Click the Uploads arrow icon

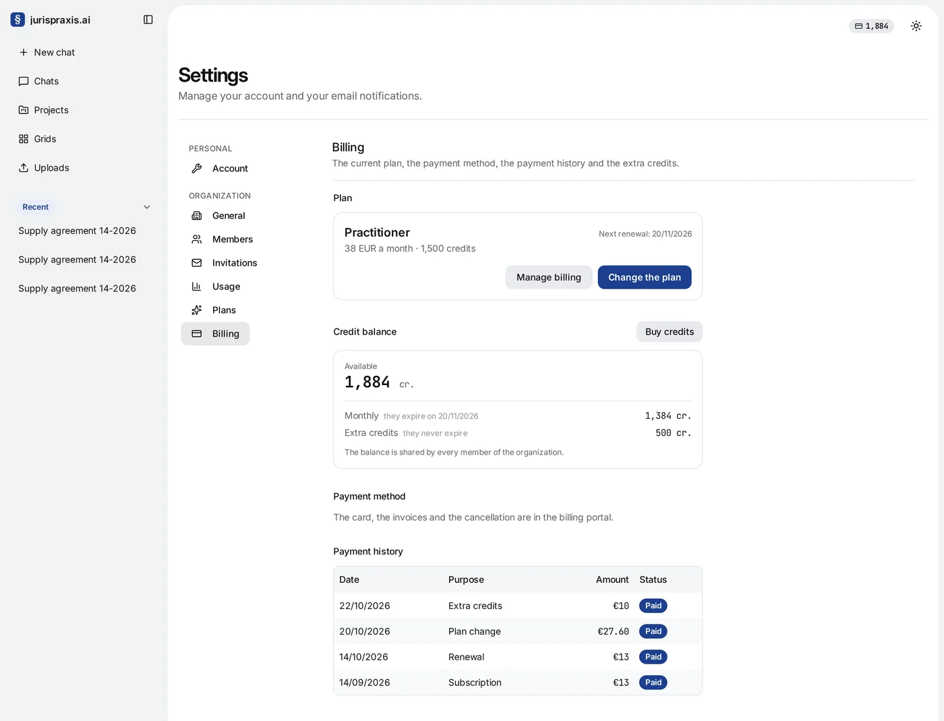[24, 168]
